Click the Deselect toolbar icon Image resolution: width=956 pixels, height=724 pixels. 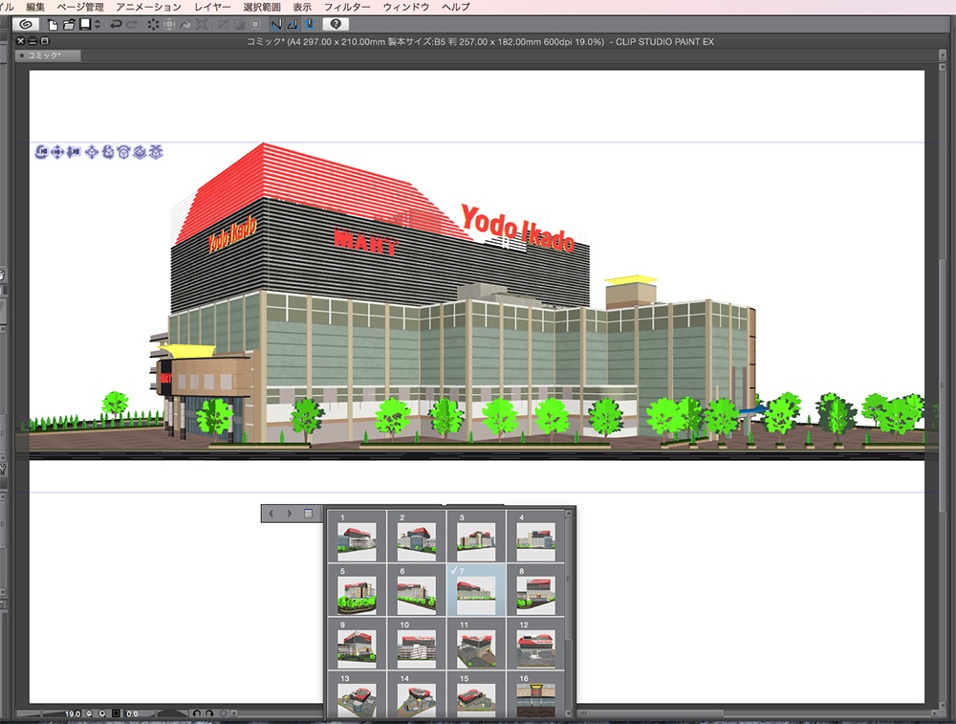tap(223, 25)
